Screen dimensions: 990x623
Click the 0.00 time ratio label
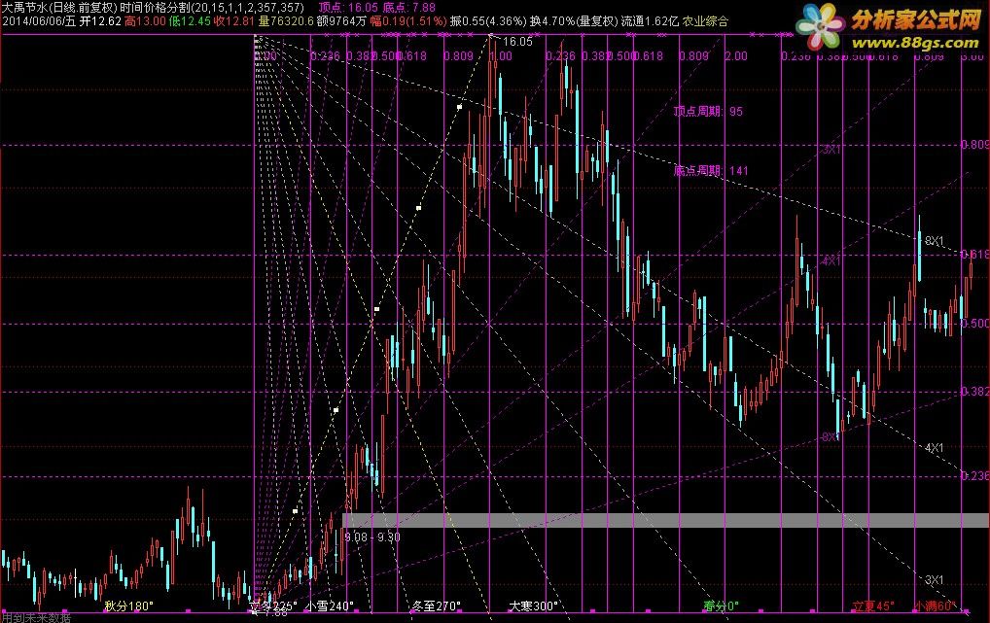(265, 56)
